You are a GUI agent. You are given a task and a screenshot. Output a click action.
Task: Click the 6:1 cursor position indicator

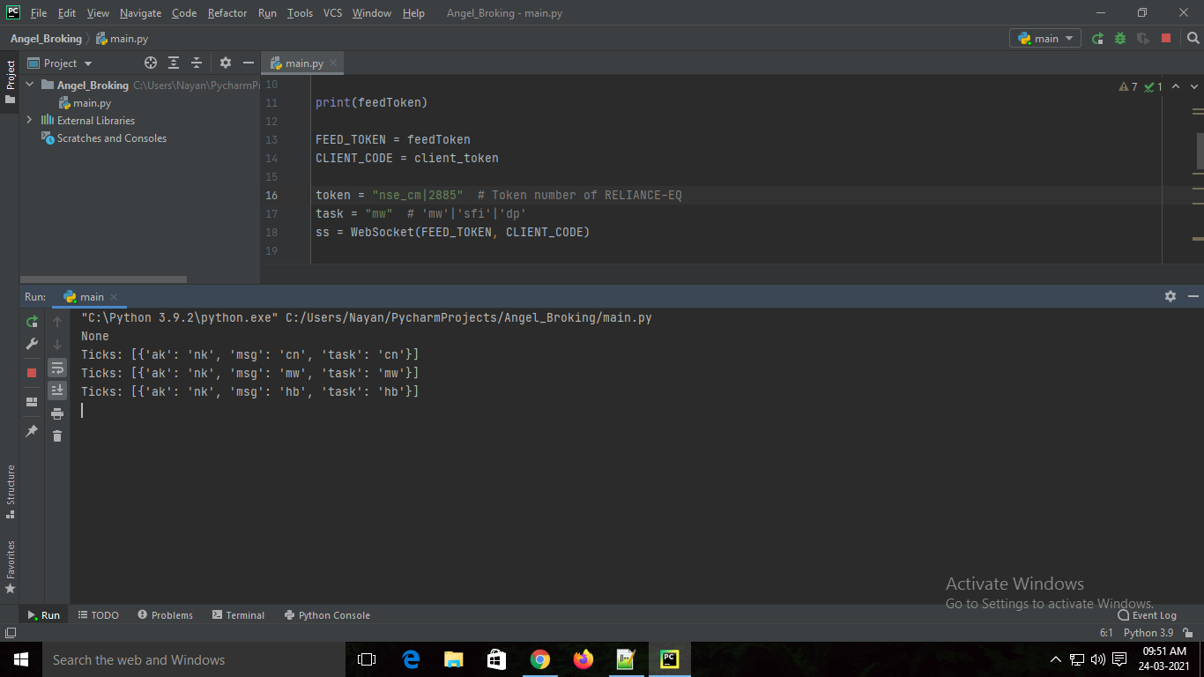tap(1107, 633)
